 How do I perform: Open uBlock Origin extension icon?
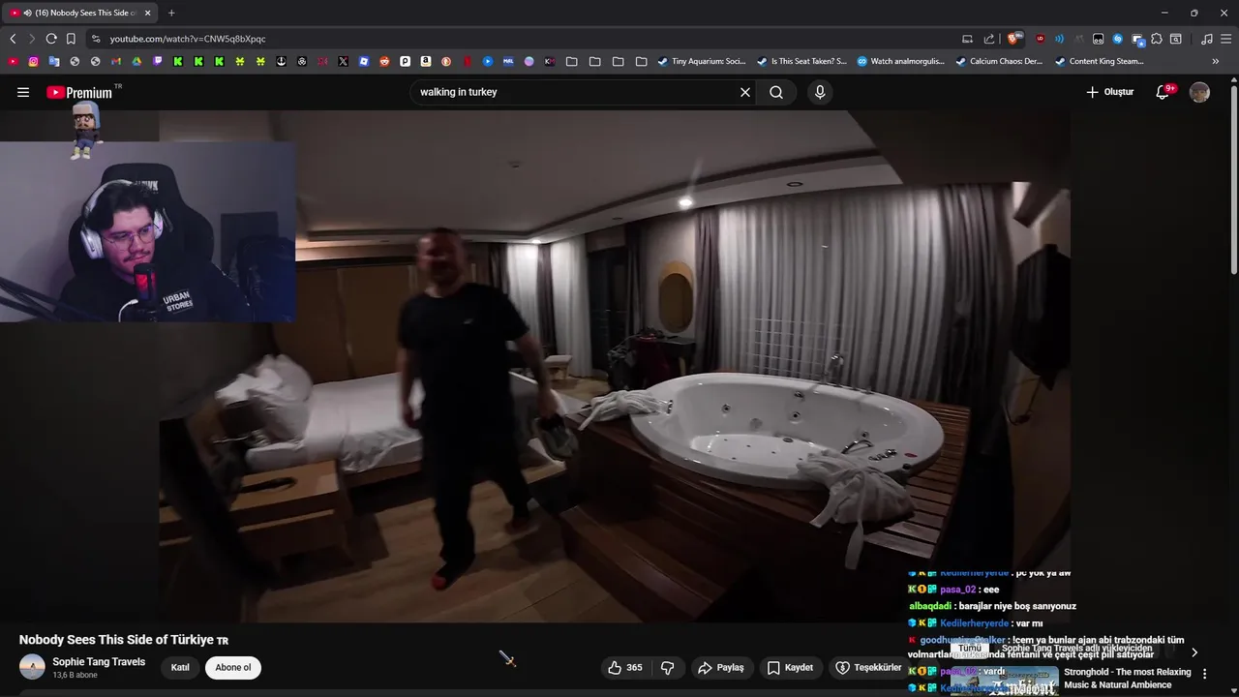point(1041,39)
